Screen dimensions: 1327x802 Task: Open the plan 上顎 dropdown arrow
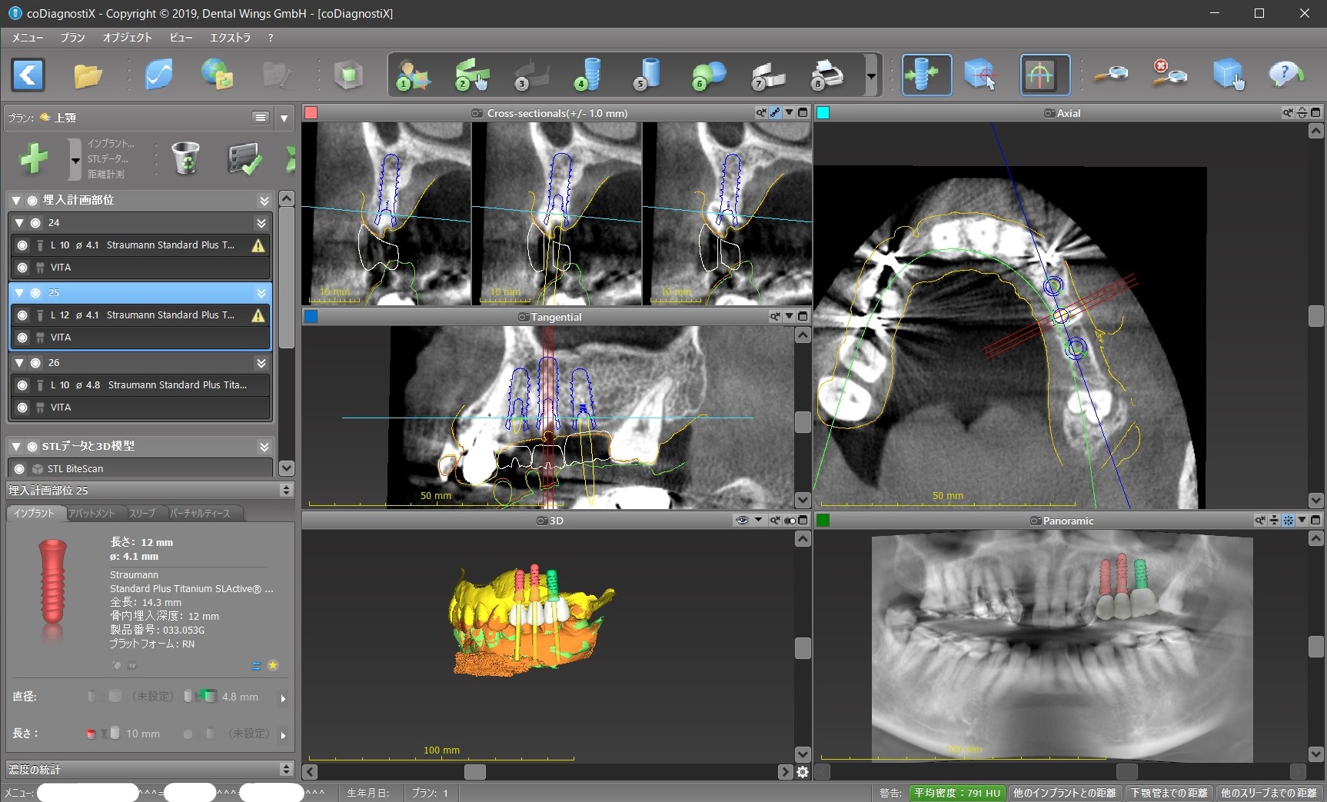(x=284, y=118)
